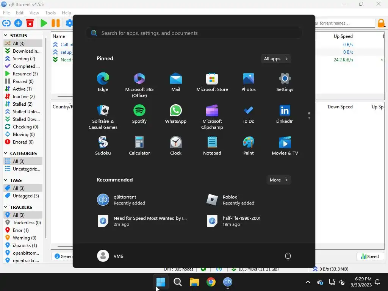388x291 pixels.
Task: Collapse the TRACKERS section
Action: point(5,207)
